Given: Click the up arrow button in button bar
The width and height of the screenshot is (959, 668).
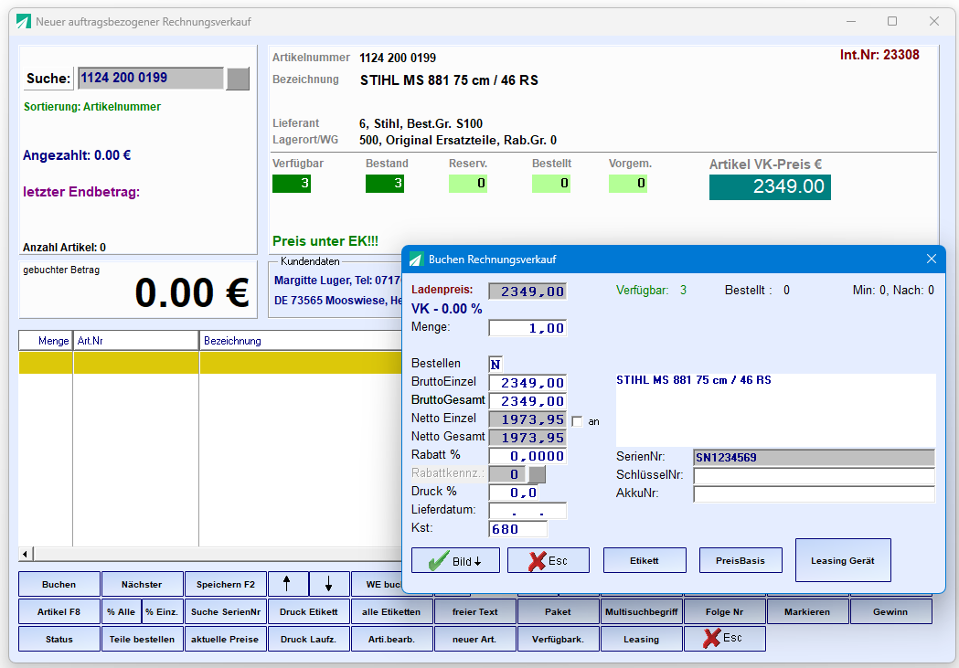Looking at the screenshot, I should (x=287, y=584).
